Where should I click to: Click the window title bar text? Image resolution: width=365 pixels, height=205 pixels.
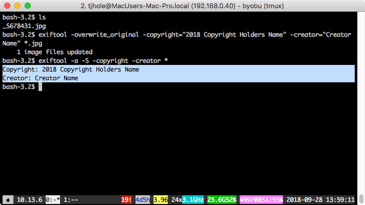point(182,6)
